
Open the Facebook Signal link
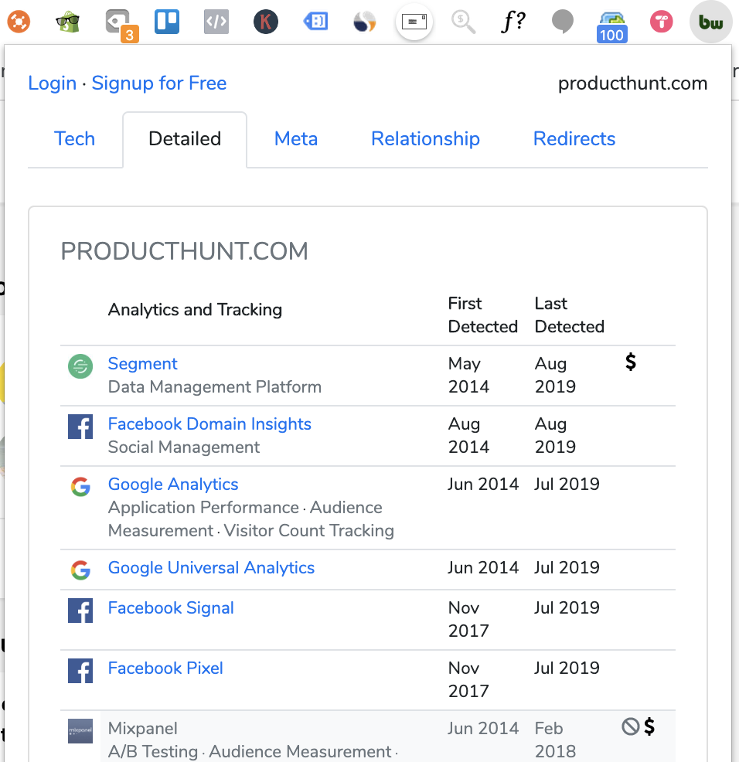tap(171, 607)
